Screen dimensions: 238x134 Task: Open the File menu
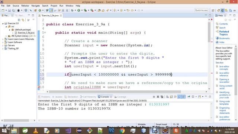click(3, 6)
